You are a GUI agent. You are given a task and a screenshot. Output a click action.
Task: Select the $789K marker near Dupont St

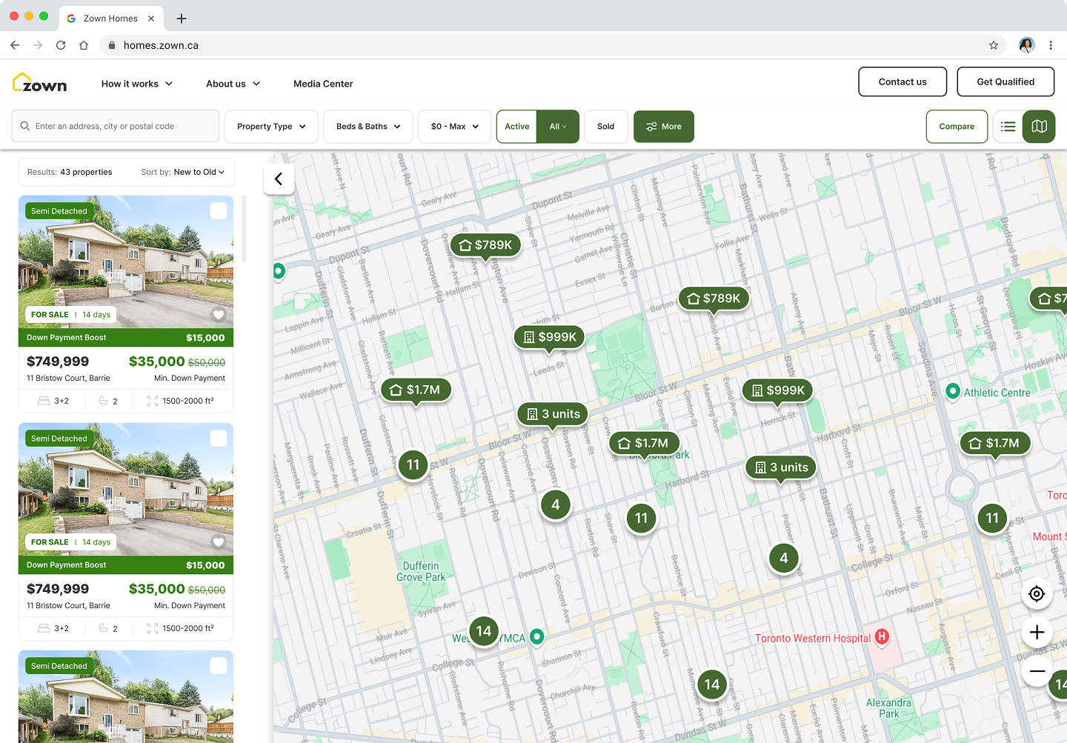pos(485,246)
